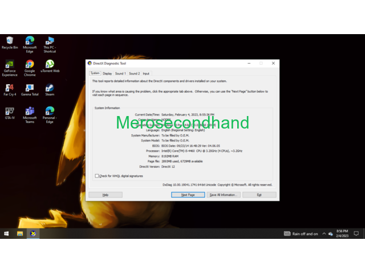Open the Sound 2 tab

[134, 73]
